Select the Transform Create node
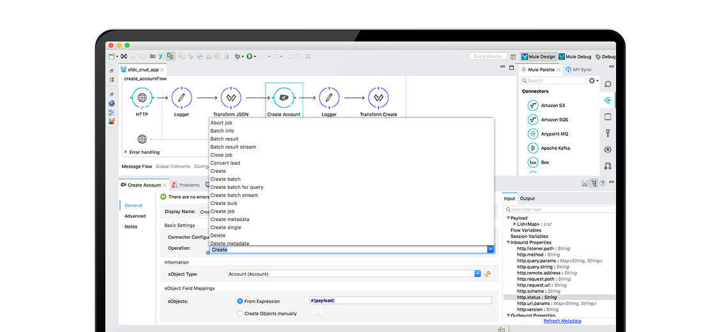The image size is (715, 332). tap(378, 97)
